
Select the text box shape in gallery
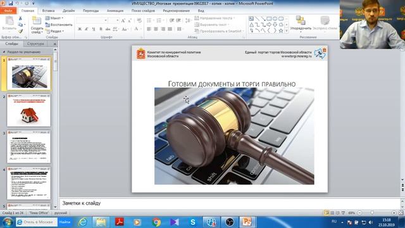tap(251, 18)
